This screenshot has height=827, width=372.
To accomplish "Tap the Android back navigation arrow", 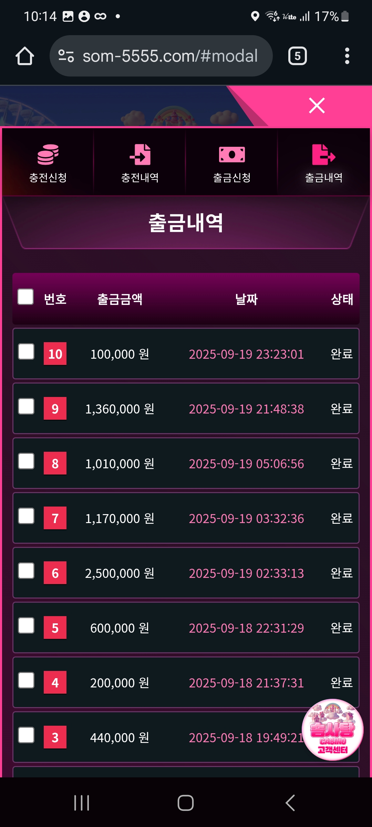I will [290, 803].
